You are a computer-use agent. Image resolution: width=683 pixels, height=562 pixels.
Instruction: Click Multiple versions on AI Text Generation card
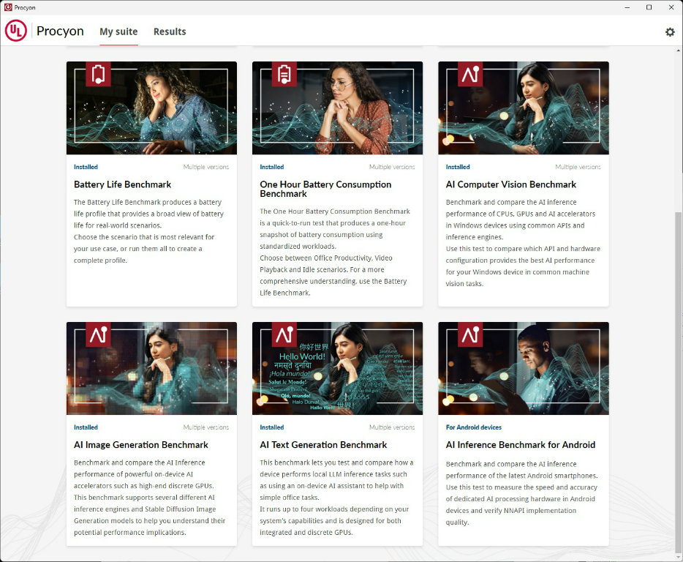pyautogui.click(x=392, y=427)
